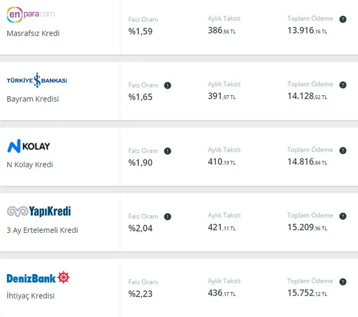This screenshot has height=317, width=358.
Task: Click the N Kolay logo
Action: pos(28,146)
